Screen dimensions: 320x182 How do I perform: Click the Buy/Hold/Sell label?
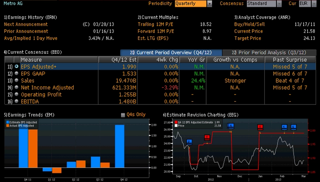click(249, 24)
